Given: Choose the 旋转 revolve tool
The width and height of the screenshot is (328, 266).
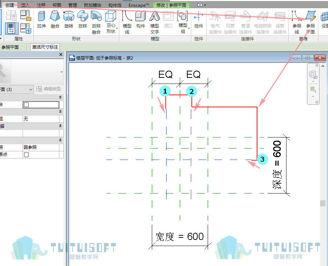Looking at the screenshot, I should pos(69,20).
